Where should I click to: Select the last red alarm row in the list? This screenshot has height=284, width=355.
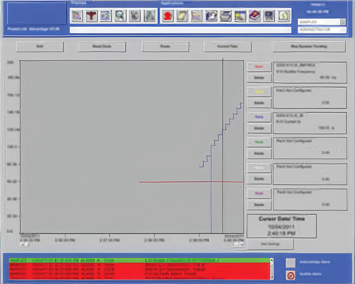140,278
